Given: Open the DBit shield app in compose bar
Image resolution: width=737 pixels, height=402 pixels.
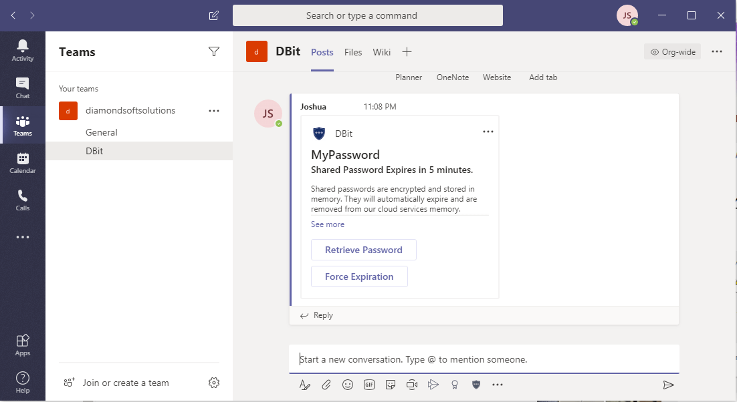Looking at the screenshot, I should click(476, 385).
